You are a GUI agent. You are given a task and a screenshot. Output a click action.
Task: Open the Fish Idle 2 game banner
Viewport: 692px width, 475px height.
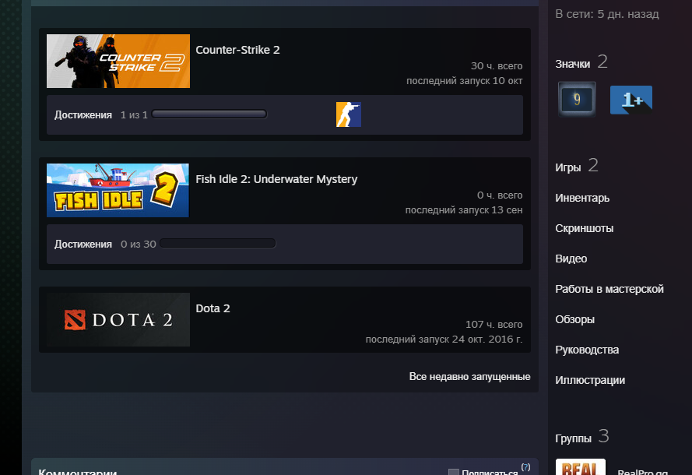click(118, 190)
